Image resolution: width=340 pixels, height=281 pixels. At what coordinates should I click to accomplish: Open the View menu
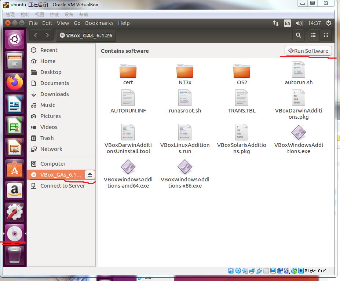tap(63, 23)
